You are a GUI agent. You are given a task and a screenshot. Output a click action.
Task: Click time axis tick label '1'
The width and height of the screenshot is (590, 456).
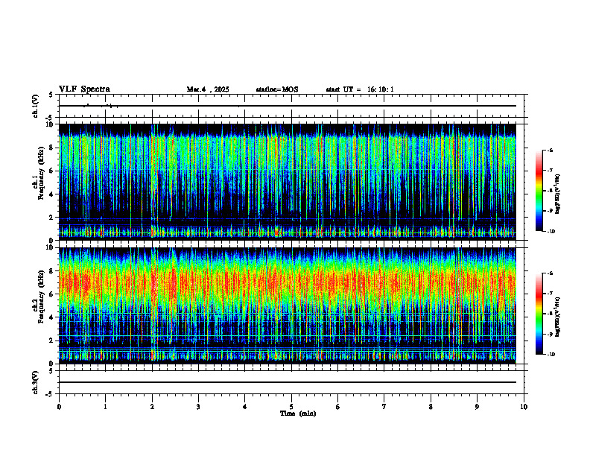coord(105,407)
